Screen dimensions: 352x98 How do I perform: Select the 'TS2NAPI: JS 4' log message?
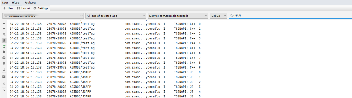[x=187, y=91]
